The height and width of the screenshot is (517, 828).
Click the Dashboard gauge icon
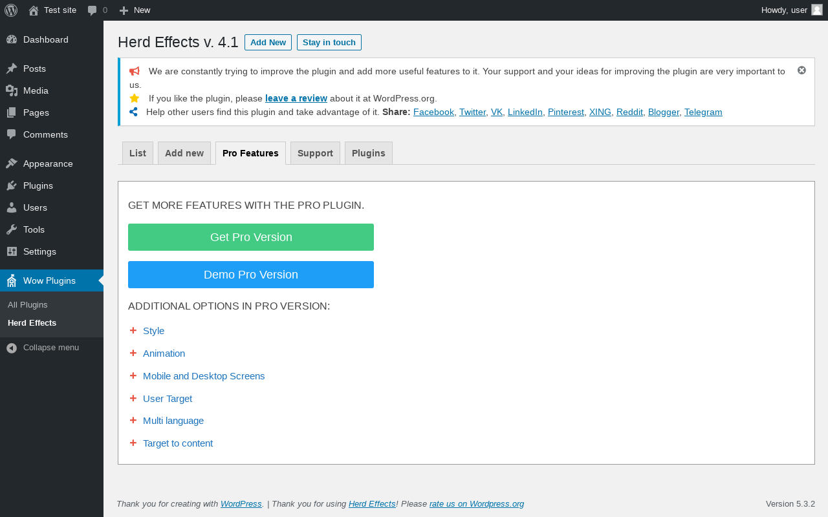tap(12, 39)
